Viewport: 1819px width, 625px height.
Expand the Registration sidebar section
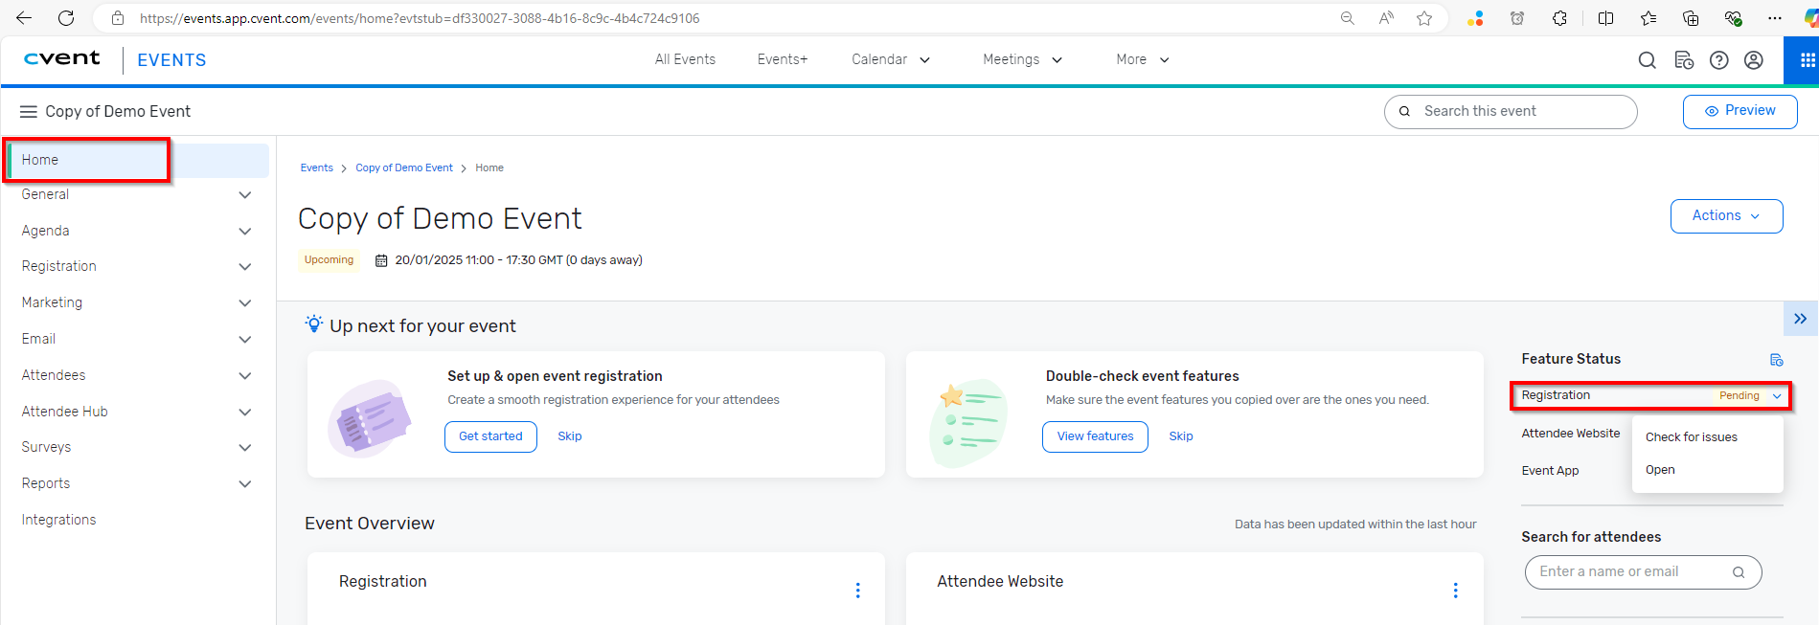tap(245, 267)
